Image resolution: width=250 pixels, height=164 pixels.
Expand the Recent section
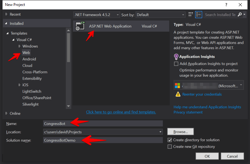(6, 14)
